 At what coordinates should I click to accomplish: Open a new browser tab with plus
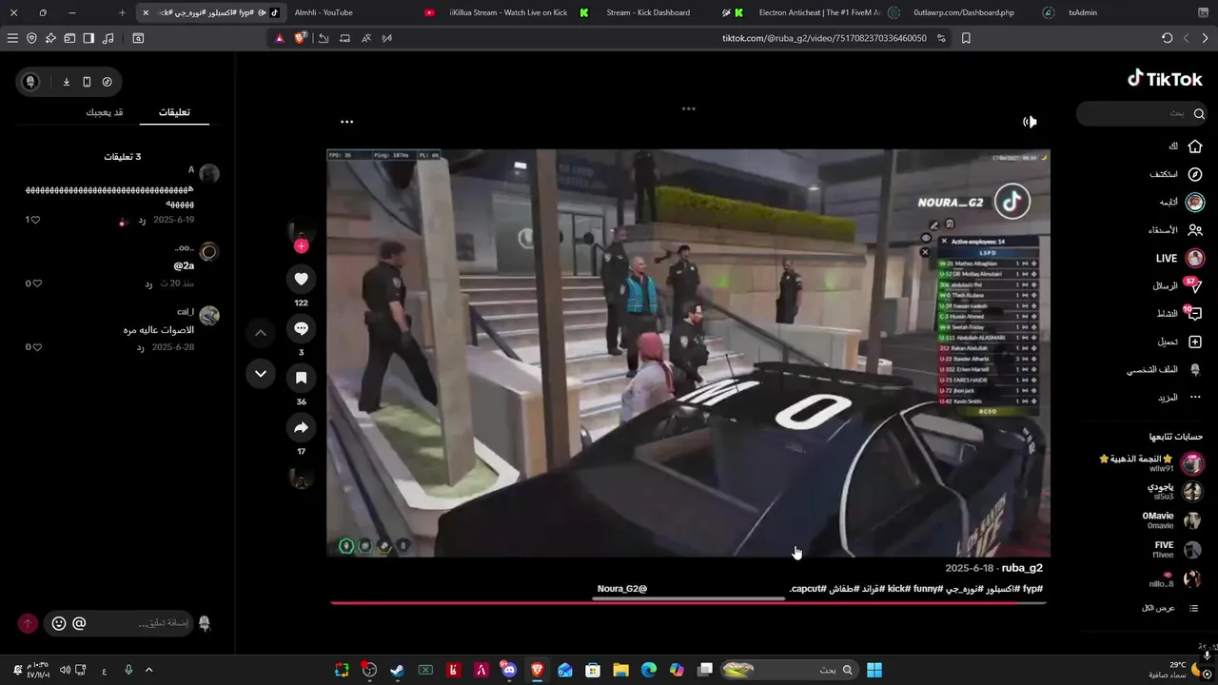[122, 12]
